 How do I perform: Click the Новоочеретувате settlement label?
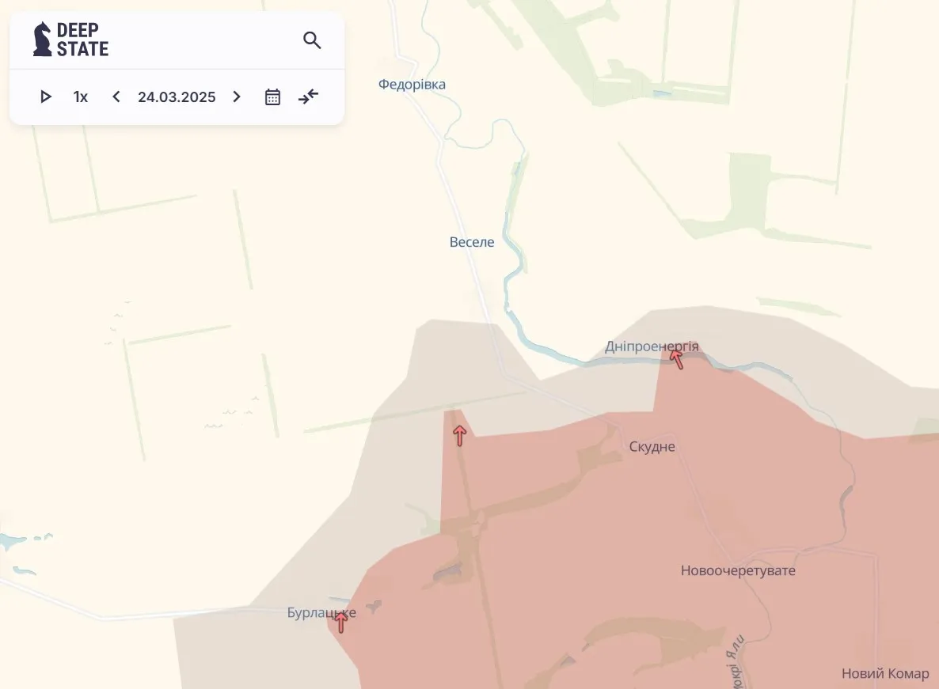tap(738, 570)
